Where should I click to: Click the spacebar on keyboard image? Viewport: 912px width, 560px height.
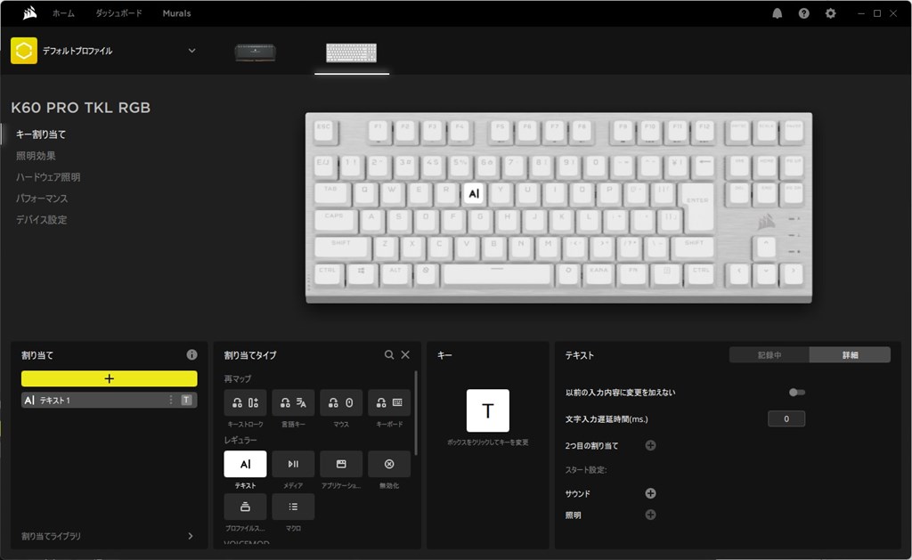(x=497, y=273)
